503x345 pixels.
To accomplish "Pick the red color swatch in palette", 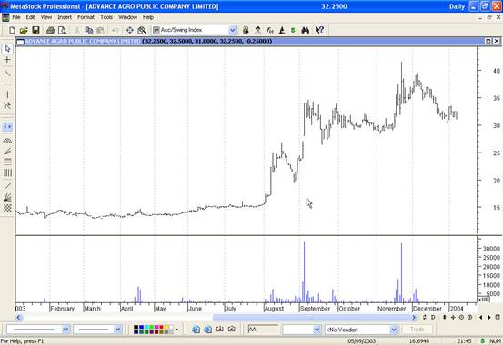I will (x=161, y=327).
